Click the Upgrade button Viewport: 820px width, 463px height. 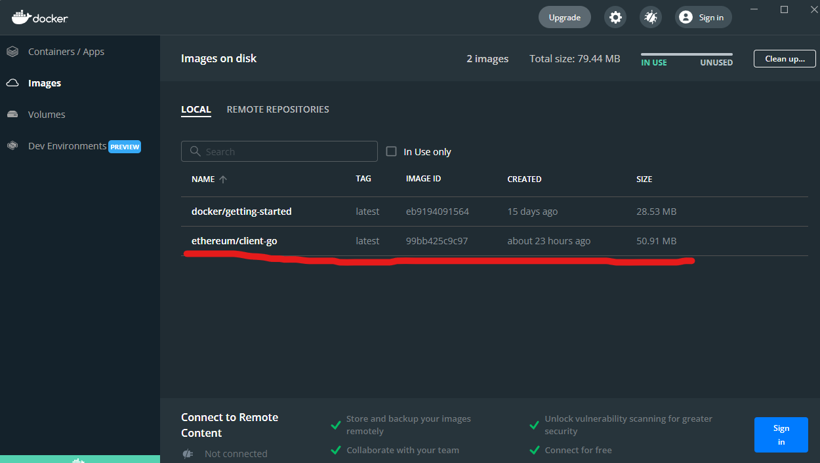tap(565, 18)
